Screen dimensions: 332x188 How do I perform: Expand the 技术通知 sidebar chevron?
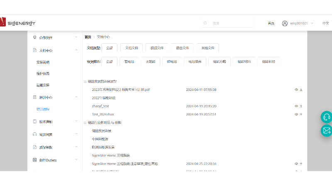(x=76, y=121)
